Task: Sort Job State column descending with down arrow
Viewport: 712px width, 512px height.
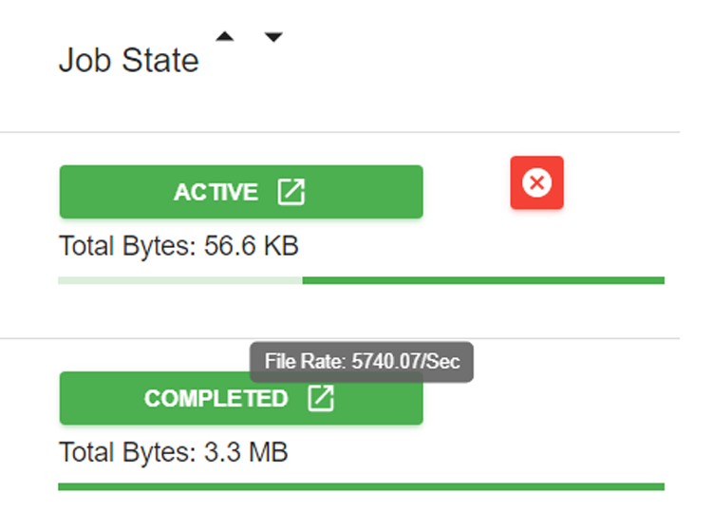Action: point(273,37)
